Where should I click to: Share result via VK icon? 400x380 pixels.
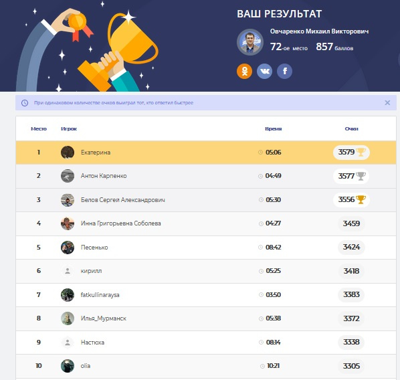(x=264, y=71)
